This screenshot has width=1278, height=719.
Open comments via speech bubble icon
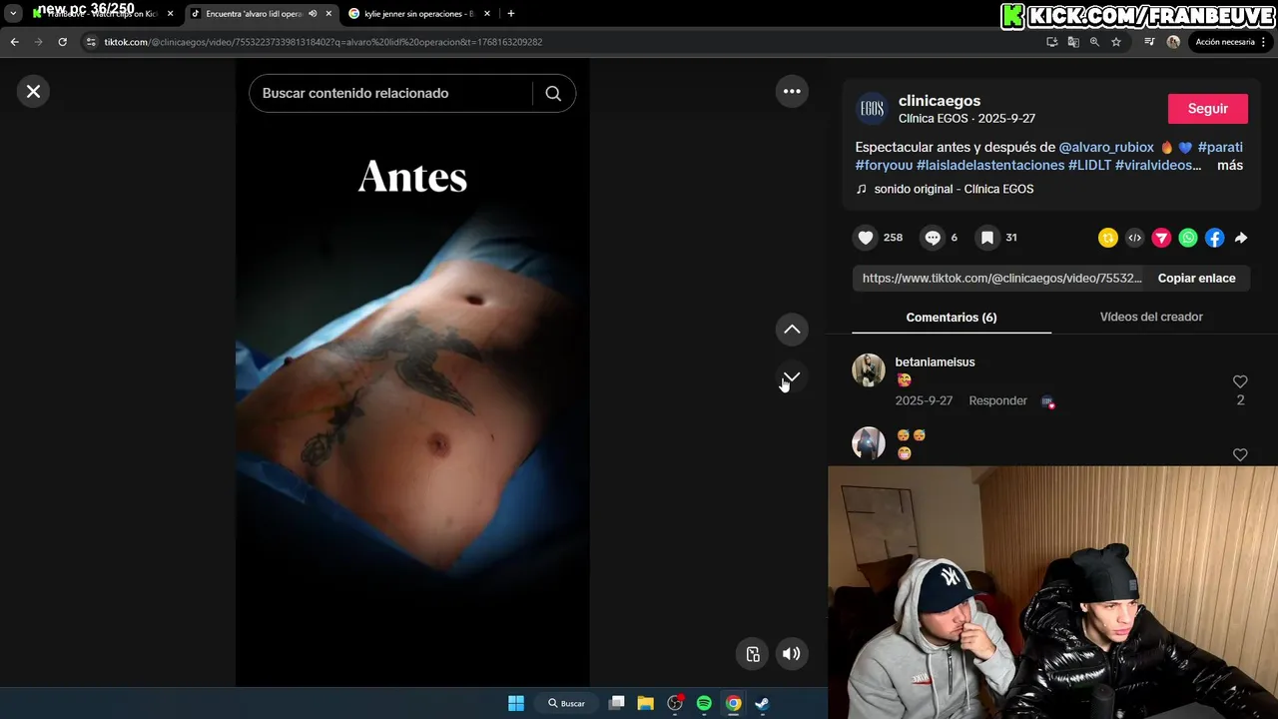933,238
